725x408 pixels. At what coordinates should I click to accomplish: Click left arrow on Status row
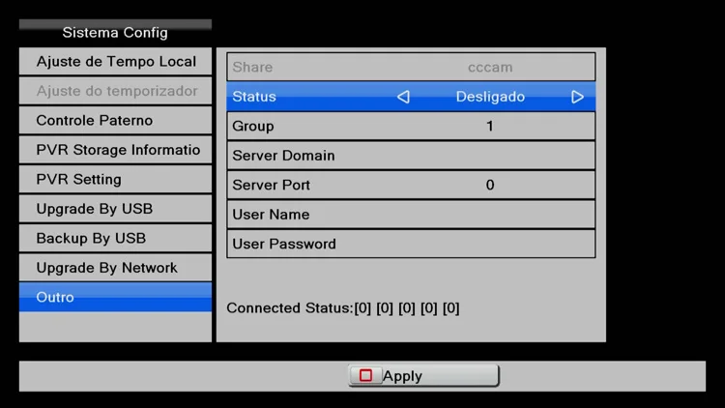[403, 97]
